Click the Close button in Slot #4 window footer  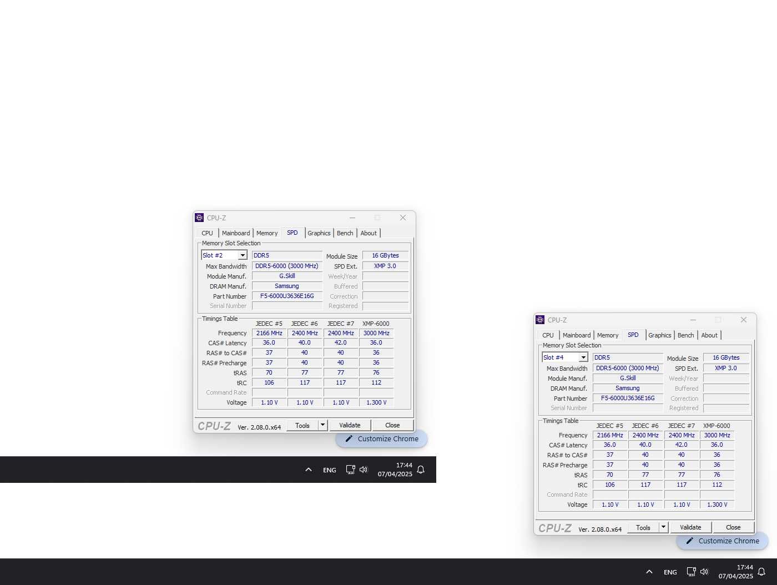click(x=733, y=527)
